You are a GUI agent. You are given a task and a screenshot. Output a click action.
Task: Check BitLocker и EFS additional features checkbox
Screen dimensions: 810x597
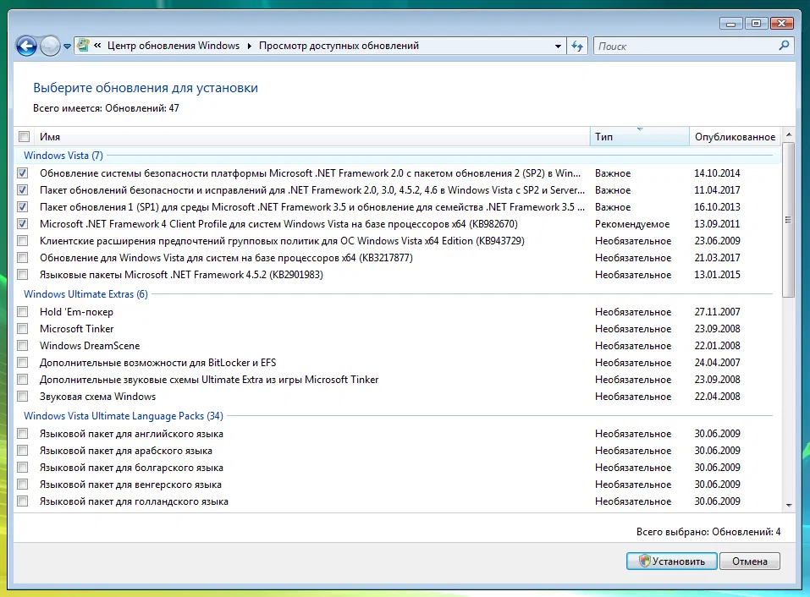(23, 363)
